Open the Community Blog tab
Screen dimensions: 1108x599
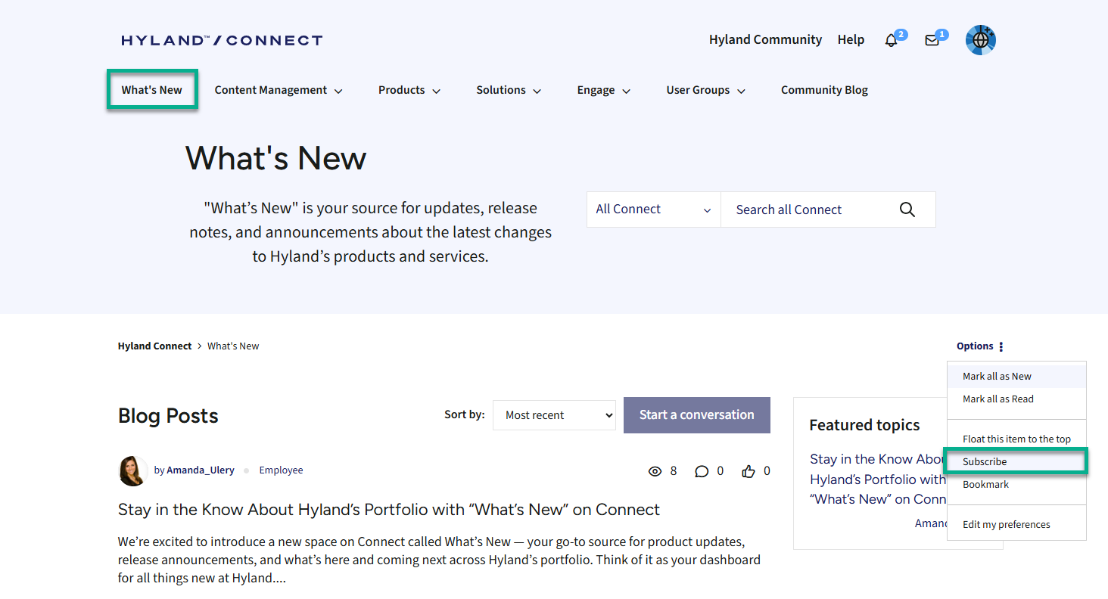coord(824,90)
